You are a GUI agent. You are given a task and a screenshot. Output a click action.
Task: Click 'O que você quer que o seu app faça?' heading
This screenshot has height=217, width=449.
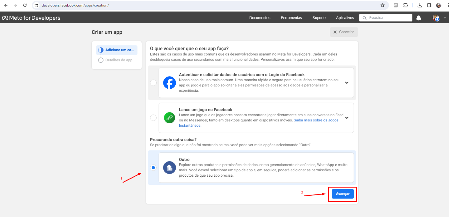(189, 49)
